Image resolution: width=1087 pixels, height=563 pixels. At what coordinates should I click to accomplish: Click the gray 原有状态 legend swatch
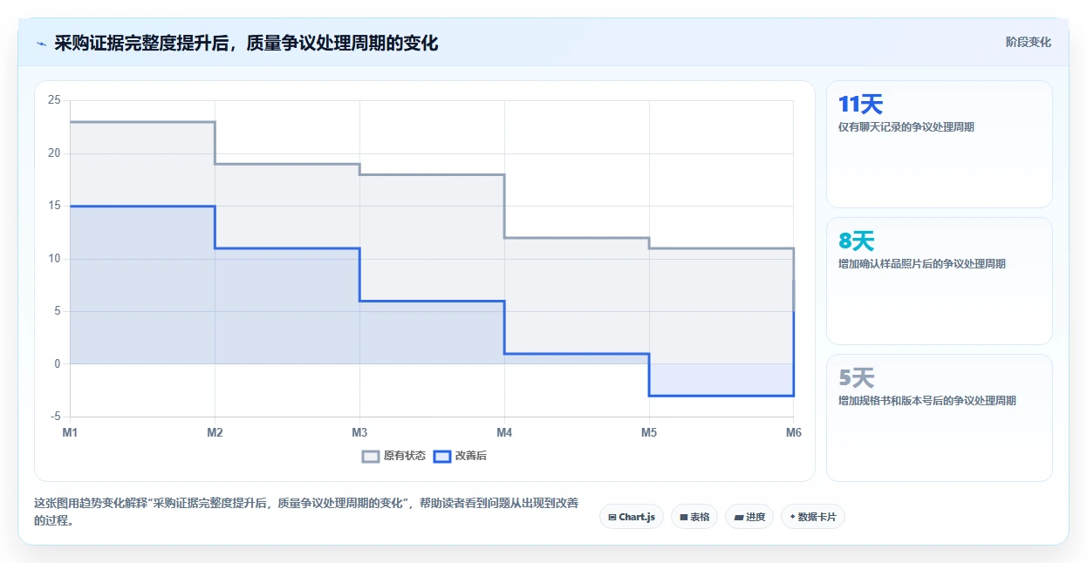(x=371, y=456)
